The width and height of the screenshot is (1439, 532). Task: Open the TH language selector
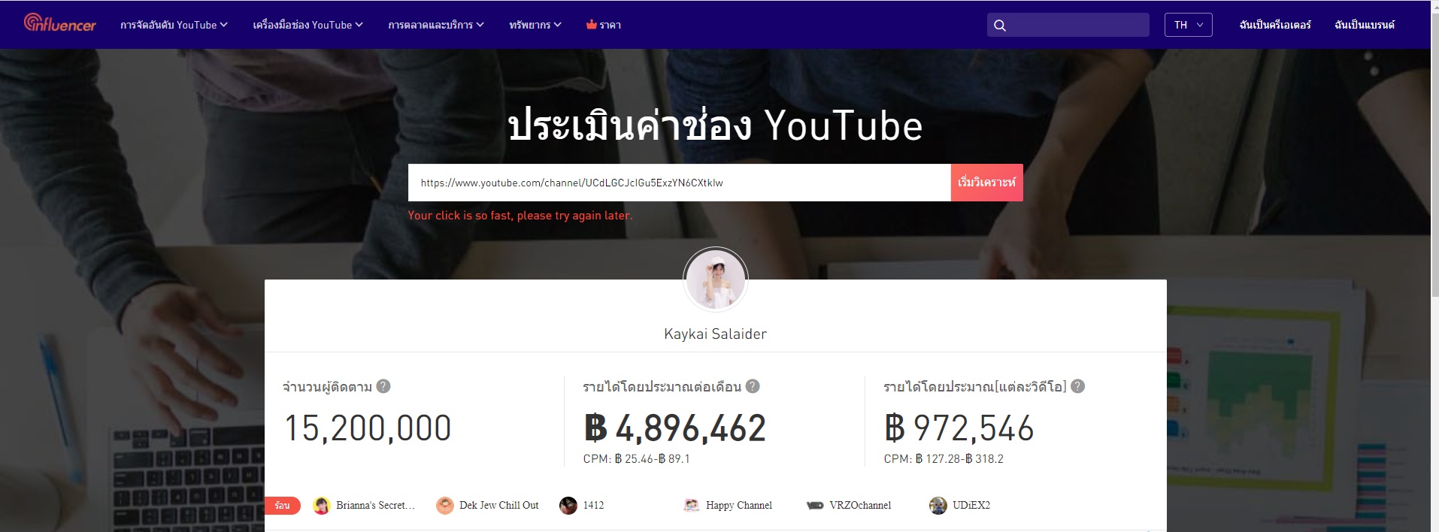(x=1188, y=25)
